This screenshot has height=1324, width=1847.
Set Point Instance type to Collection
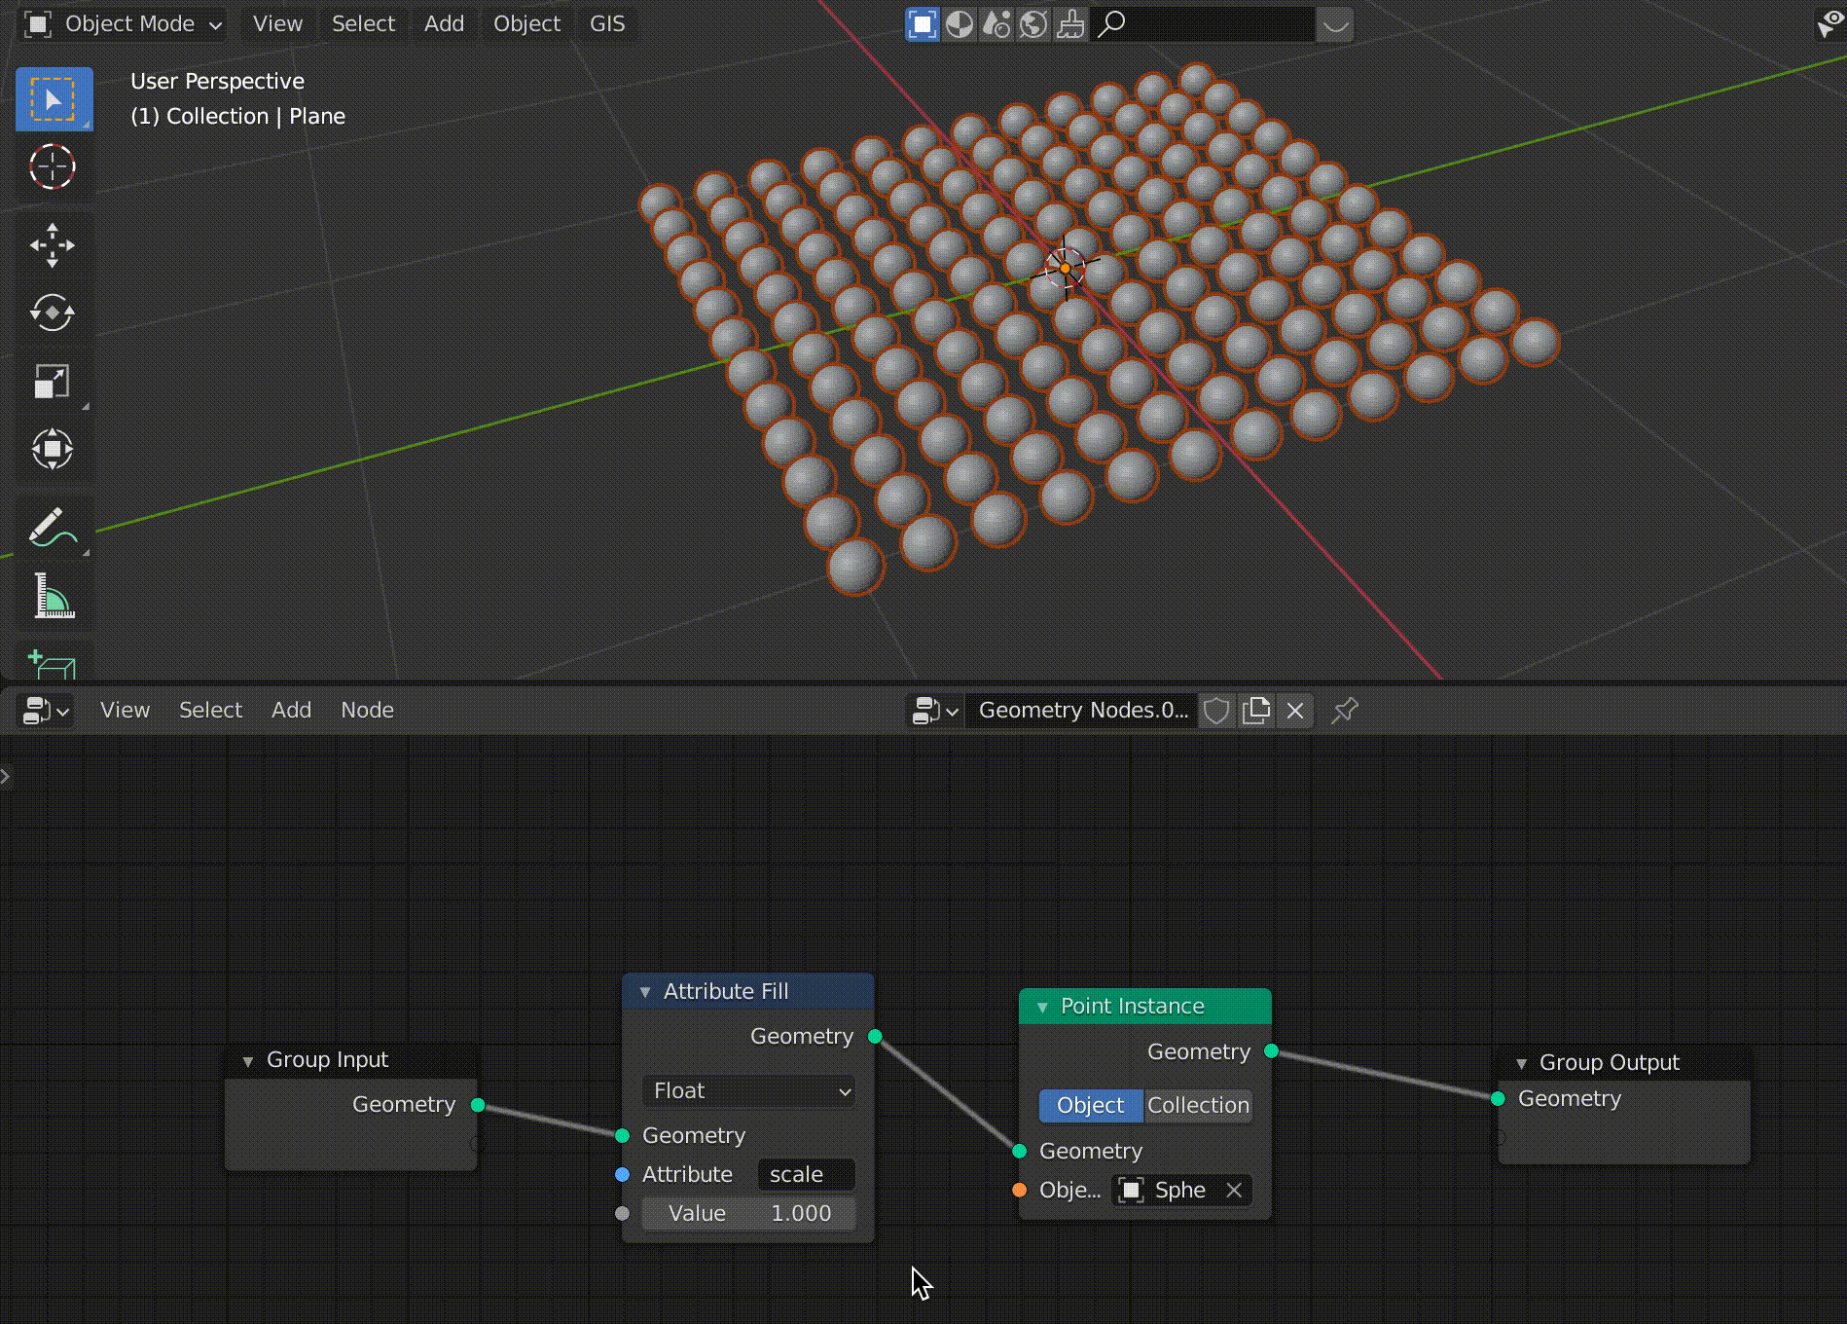tap(1198, 1106)
